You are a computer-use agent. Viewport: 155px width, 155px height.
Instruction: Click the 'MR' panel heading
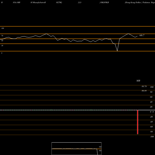[138, 81]
